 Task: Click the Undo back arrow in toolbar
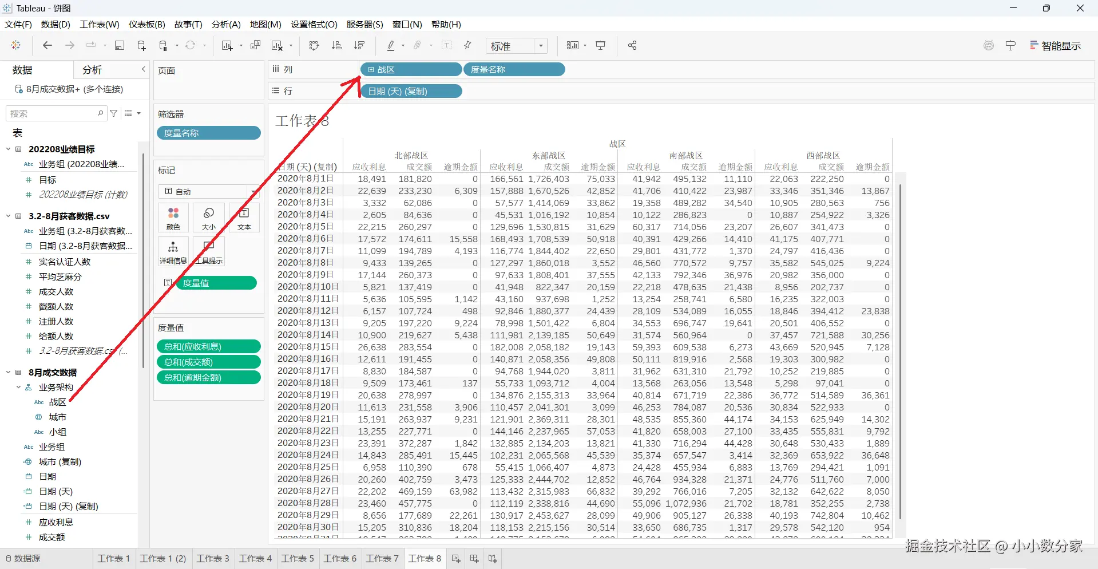[47, 45]
